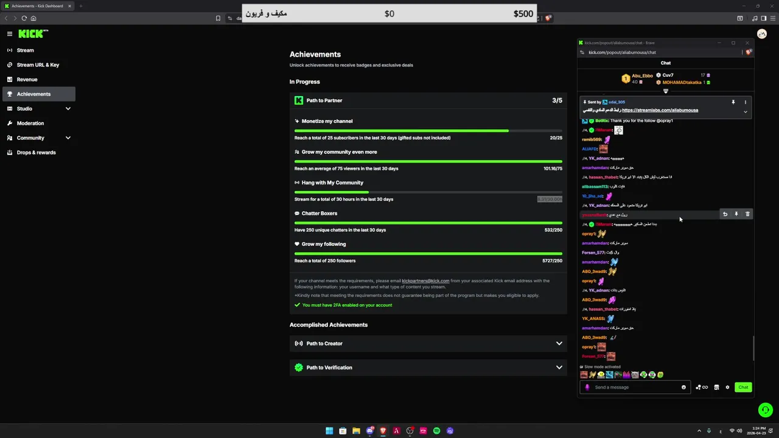This screenshot has height=438, width=779.
Task: Open Stream URL & Key in the sidebar
Action: point(39,65)
